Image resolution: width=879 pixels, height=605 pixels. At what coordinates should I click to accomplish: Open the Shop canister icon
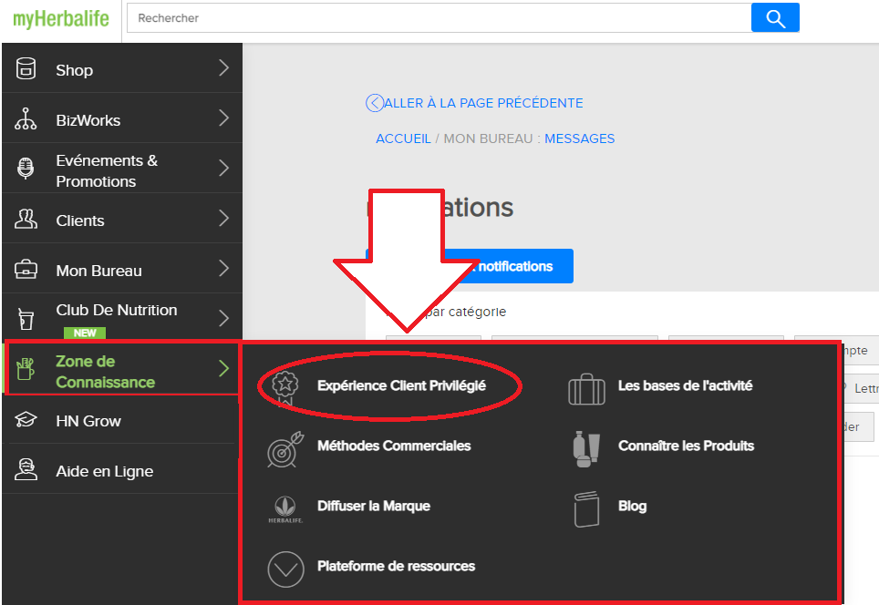[26, 68]
